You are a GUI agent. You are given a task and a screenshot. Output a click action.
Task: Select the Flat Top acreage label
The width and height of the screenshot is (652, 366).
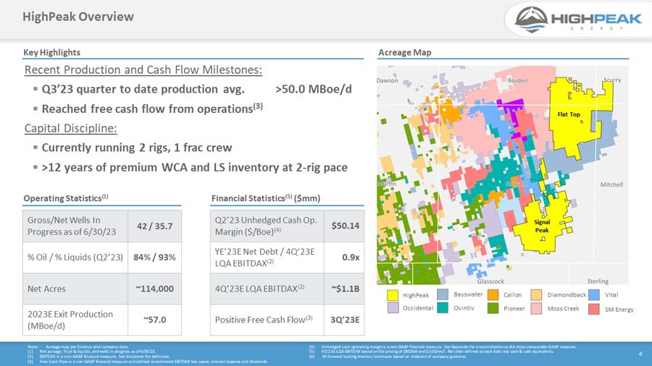(569, 114)
